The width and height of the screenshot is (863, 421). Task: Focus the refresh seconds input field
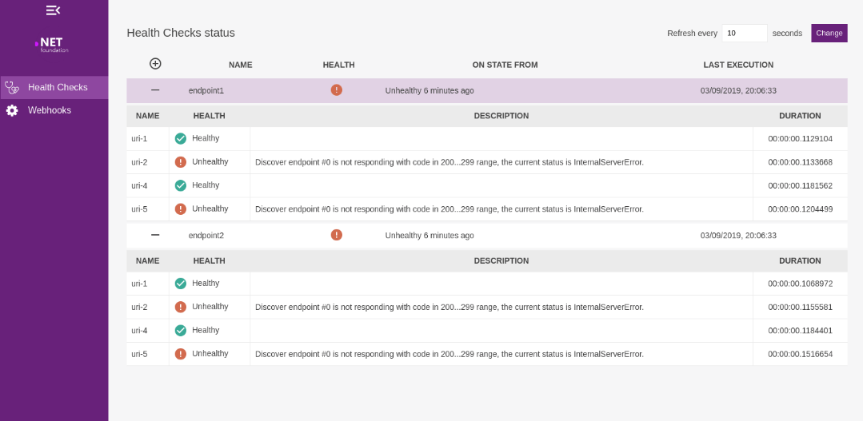pos(744,33)
